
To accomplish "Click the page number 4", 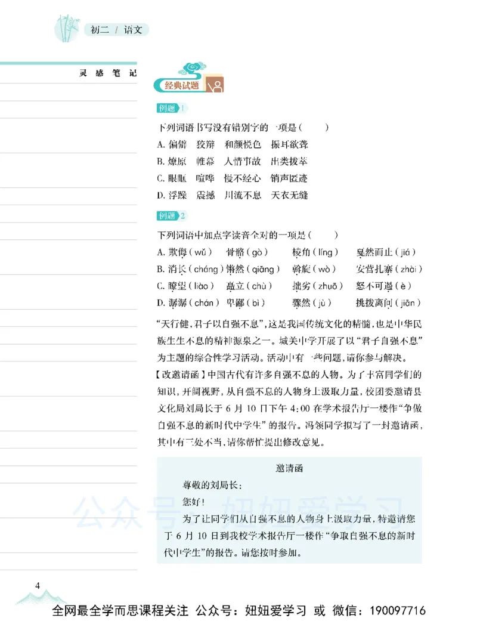I will [x=38, y=586].
